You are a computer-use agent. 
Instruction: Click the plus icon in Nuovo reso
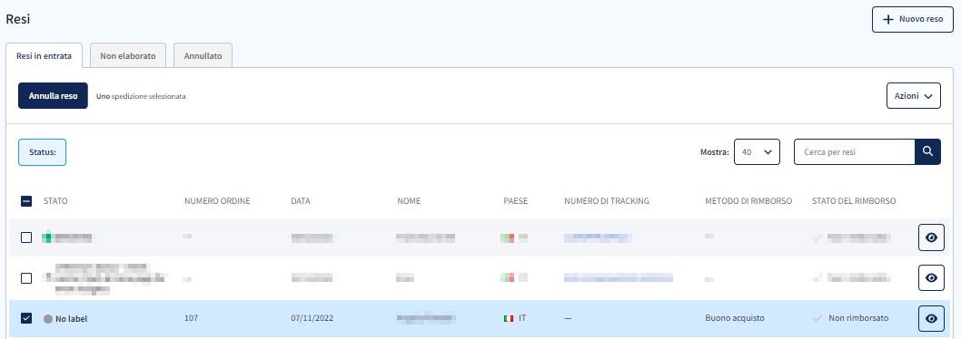[888, 20]
